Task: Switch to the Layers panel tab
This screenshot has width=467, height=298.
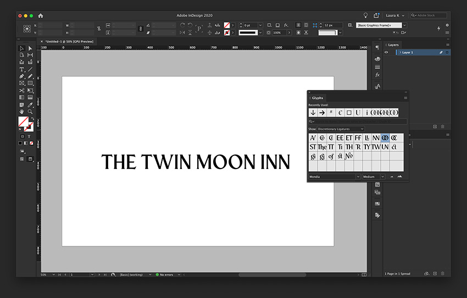Action: click(x=393, y=45)
